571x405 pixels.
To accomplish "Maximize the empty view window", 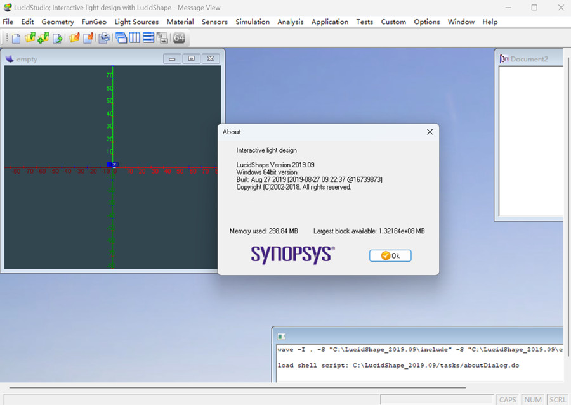I will 191,59.
